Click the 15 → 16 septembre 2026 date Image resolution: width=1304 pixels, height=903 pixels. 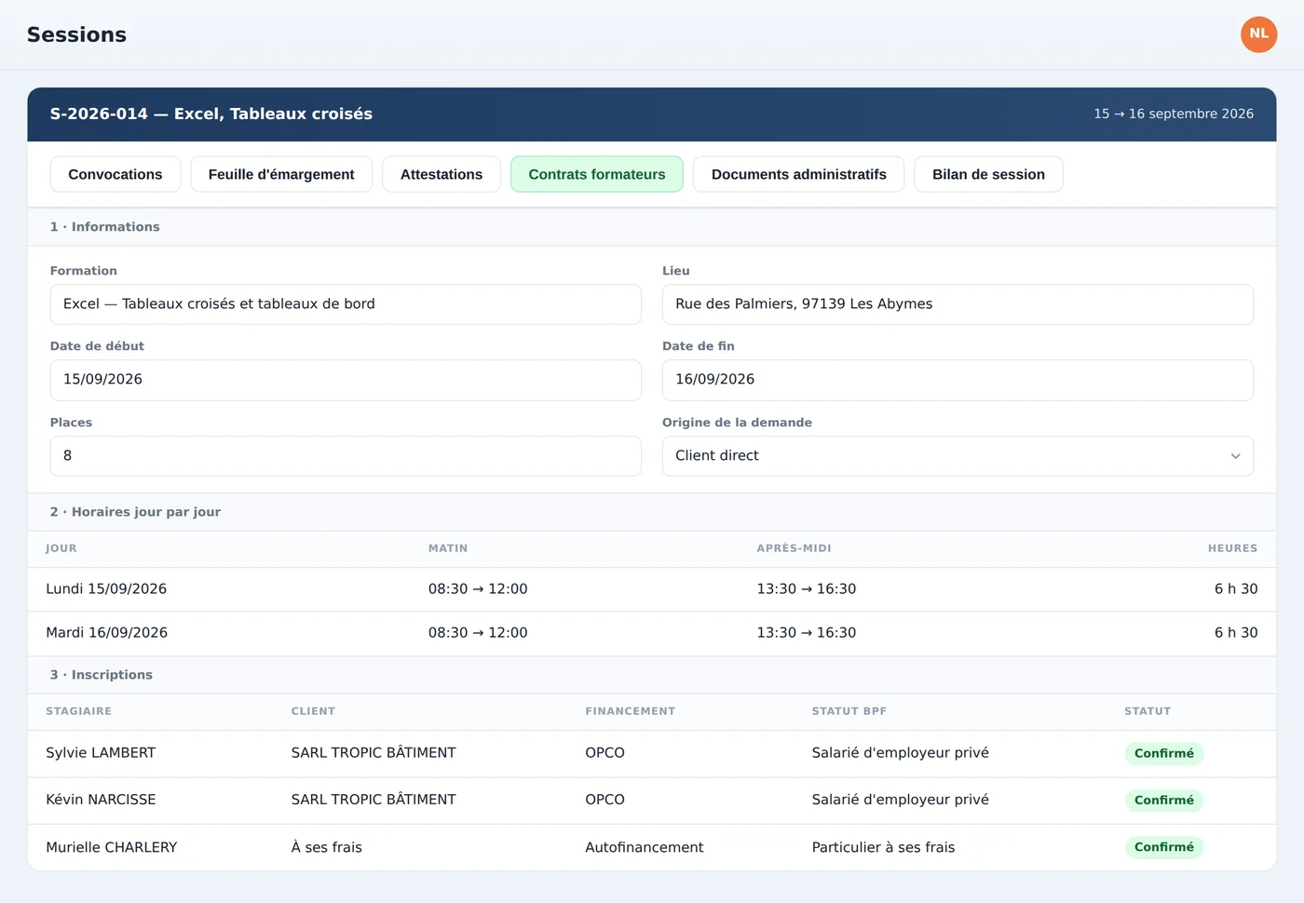pos(1174,114)
